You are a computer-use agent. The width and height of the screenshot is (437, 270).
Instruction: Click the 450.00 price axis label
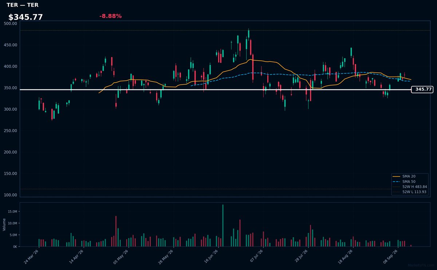coord(10,45)
